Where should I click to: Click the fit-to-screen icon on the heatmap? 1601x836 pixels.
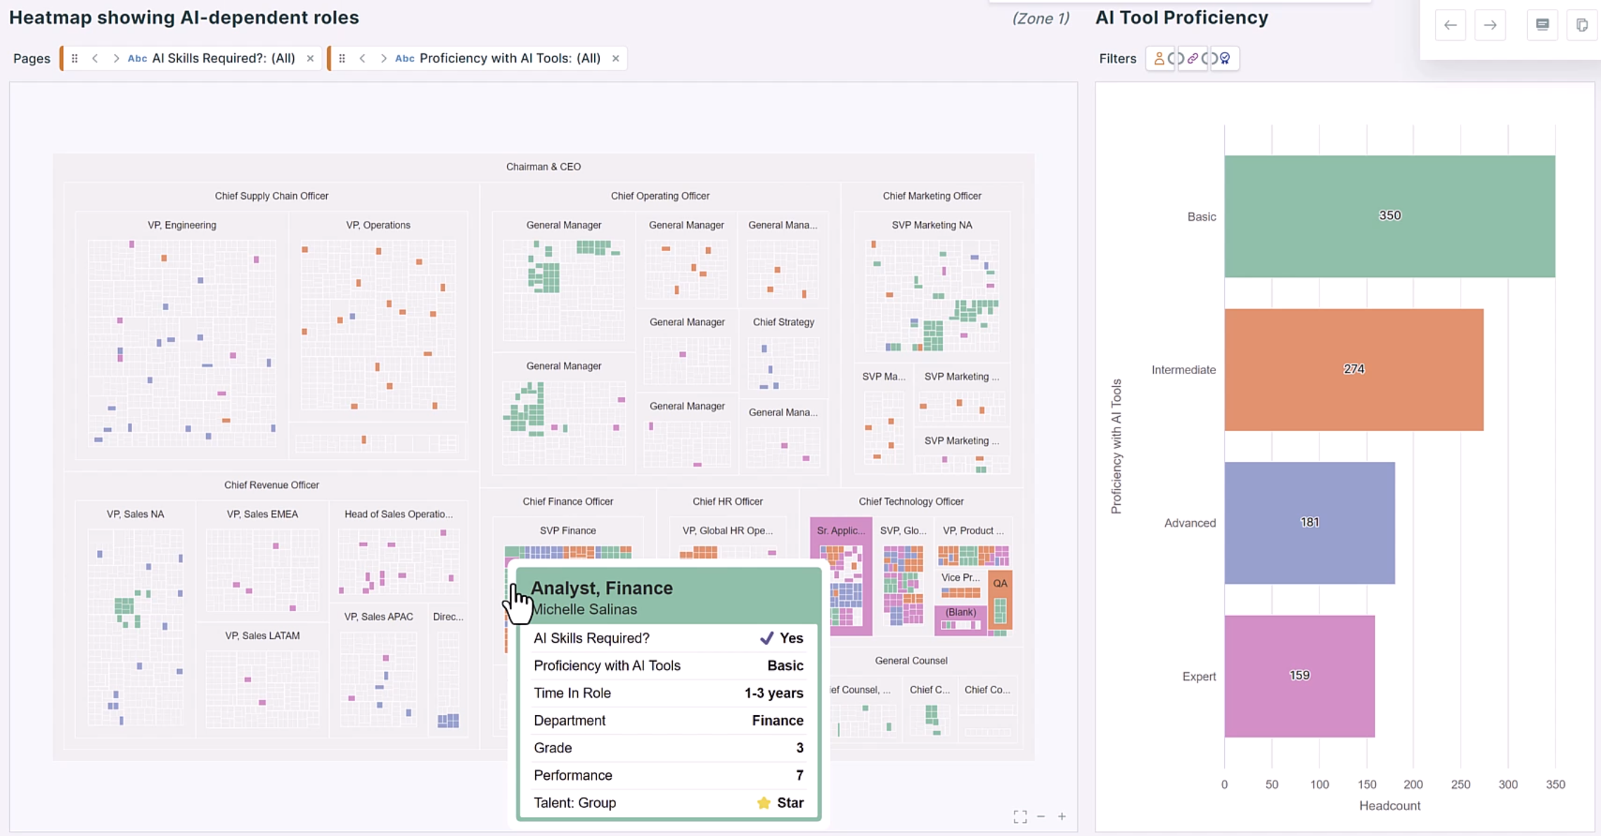click(x=1020, y=816)
